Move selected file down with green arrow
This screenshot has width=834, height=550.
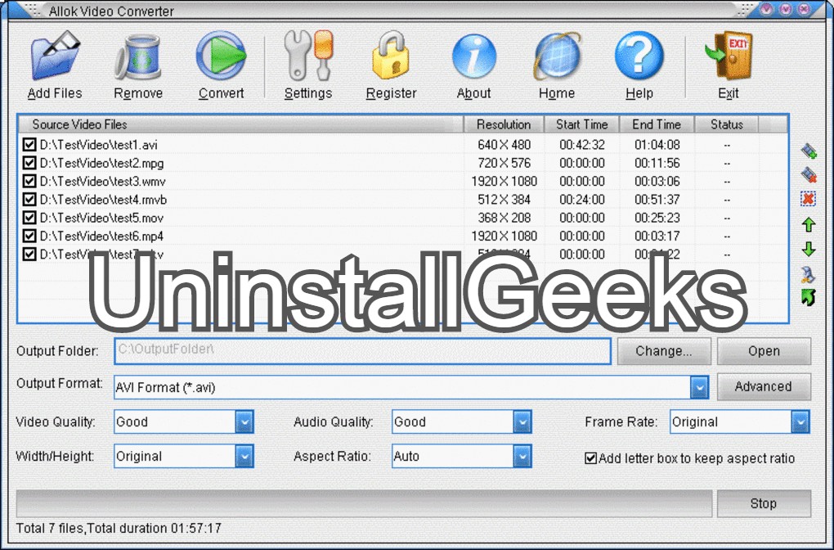(809, 249)
